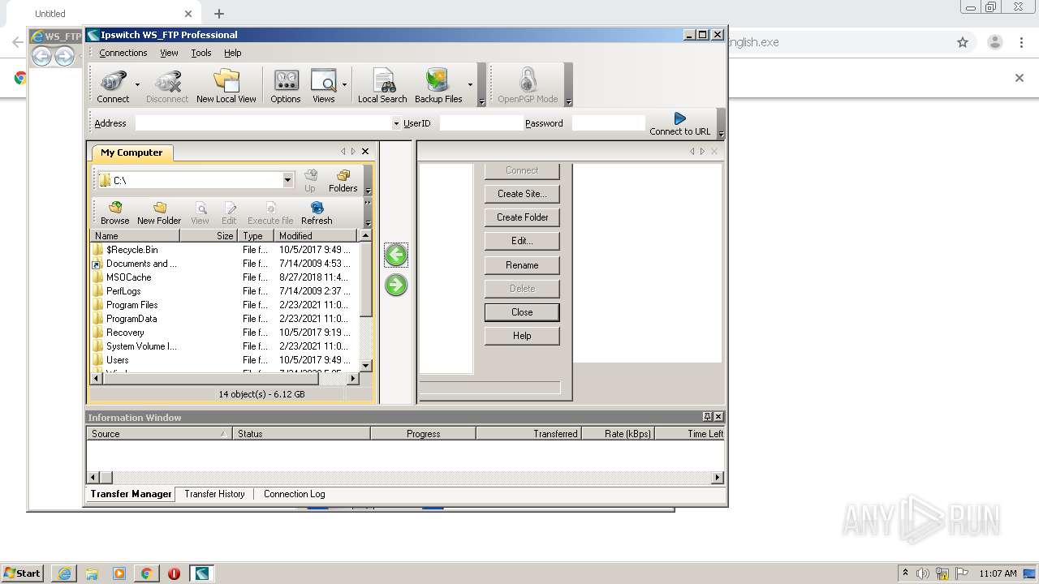
Task: Create a New Folder in local pane
Action: [159, 213]
